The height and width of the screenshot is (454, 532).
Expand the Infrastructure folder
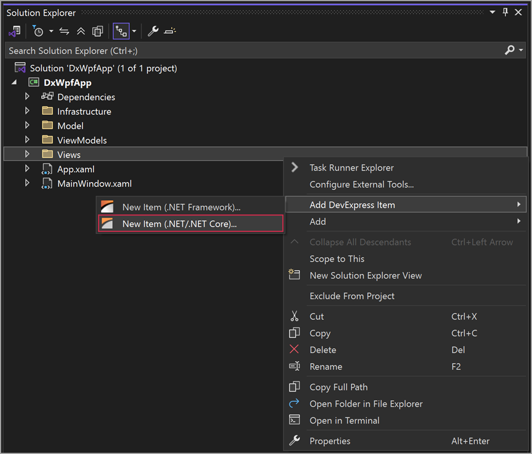click(x=27, y=111)
